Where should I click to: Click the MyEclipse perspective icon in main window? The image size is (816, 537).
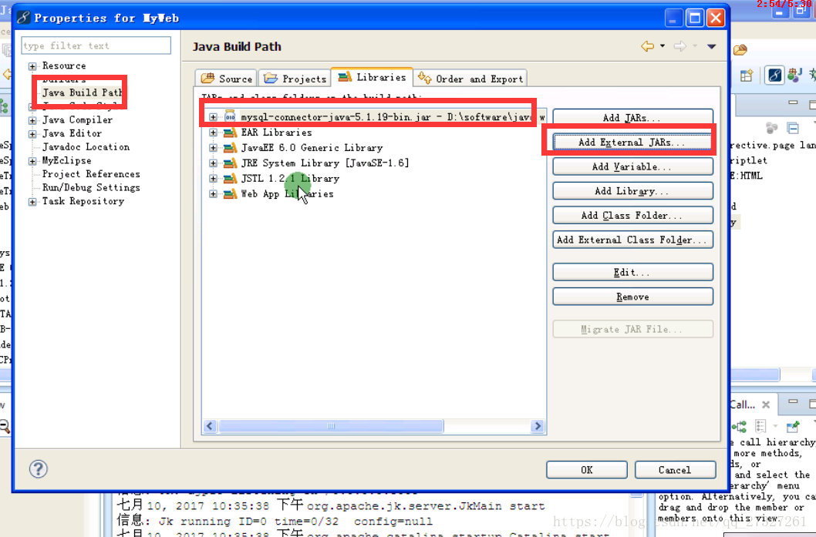click(x=774, y=76)
